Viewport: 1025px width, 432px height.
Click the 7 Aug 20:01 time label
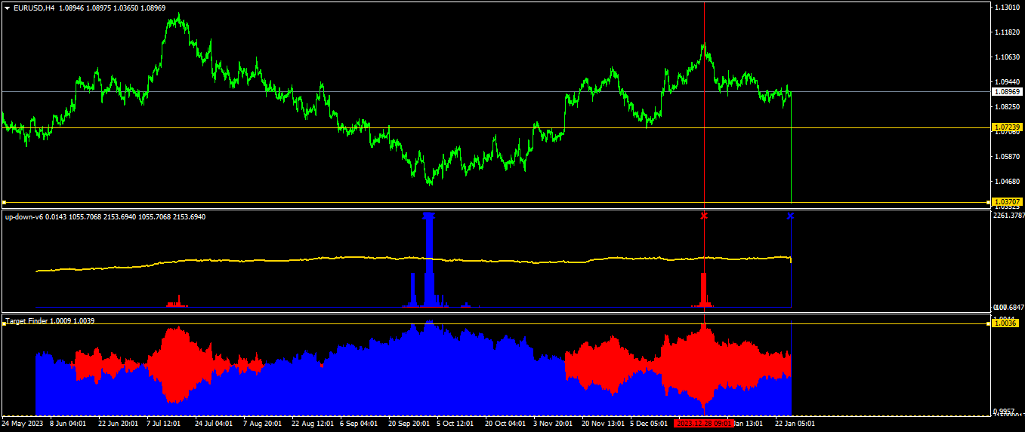(x=263, y=423)
